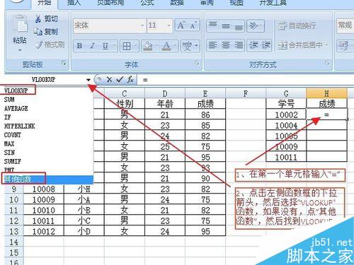Decrease the indent level
Image resolution: width=354 pixels, height=265 pixels.
(x=253, y=45)
